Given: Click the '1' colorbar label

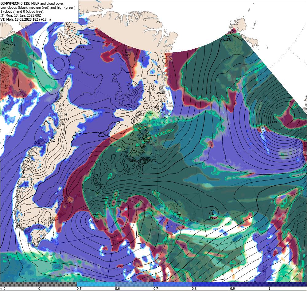Looking at the screenshot, I should coord(270,289).
